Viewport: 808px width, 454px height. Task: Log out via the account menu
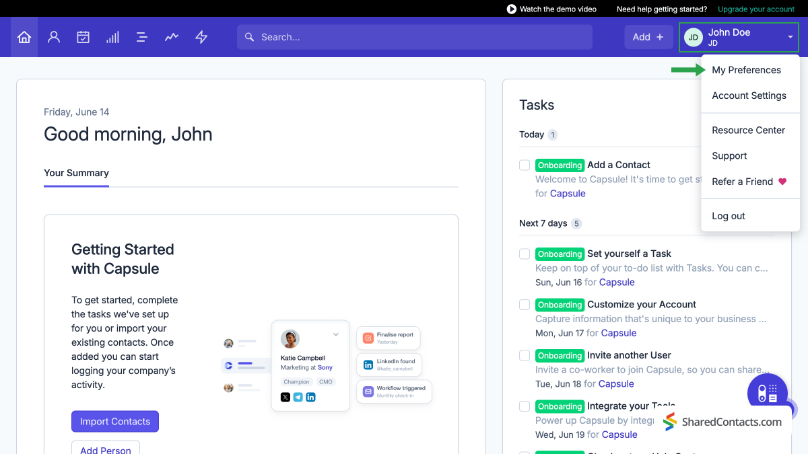point(729,216)
